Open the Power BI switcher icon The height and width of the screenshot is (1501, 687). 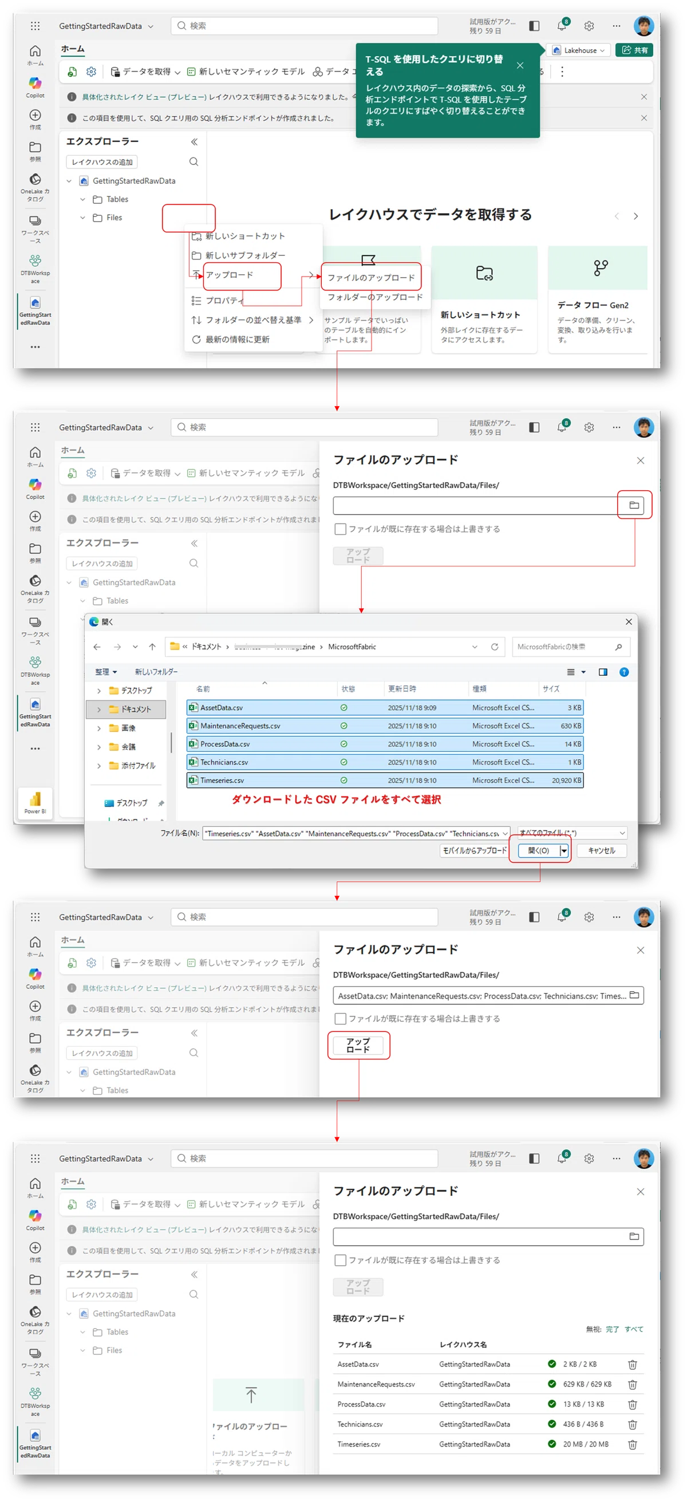tap(35, 802)
